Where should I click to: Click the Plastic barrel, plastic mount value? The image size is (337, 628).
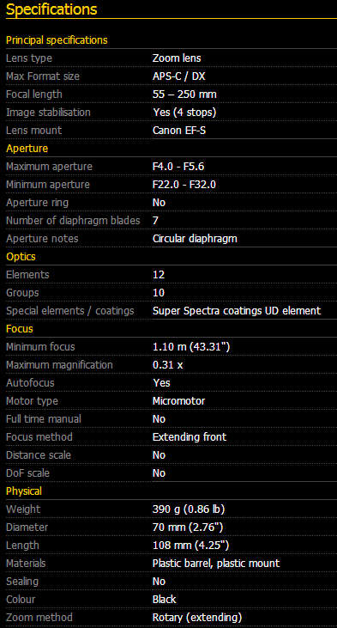coord(216,563)
